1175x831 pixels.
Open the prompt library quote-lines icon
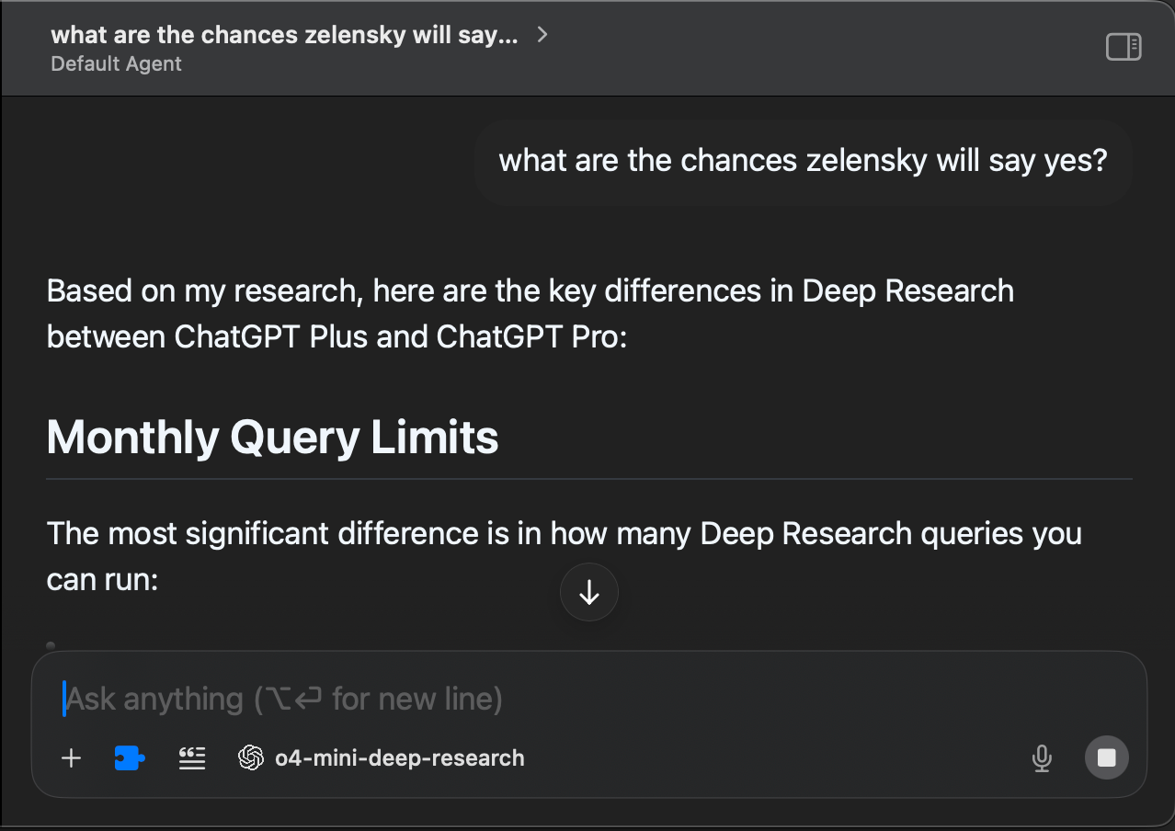(x=192, y=758)
